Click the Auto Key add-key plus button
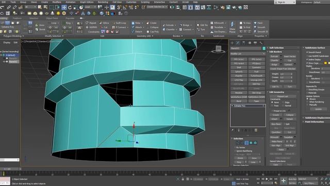The image size is (330, 186). pos(284,181)
